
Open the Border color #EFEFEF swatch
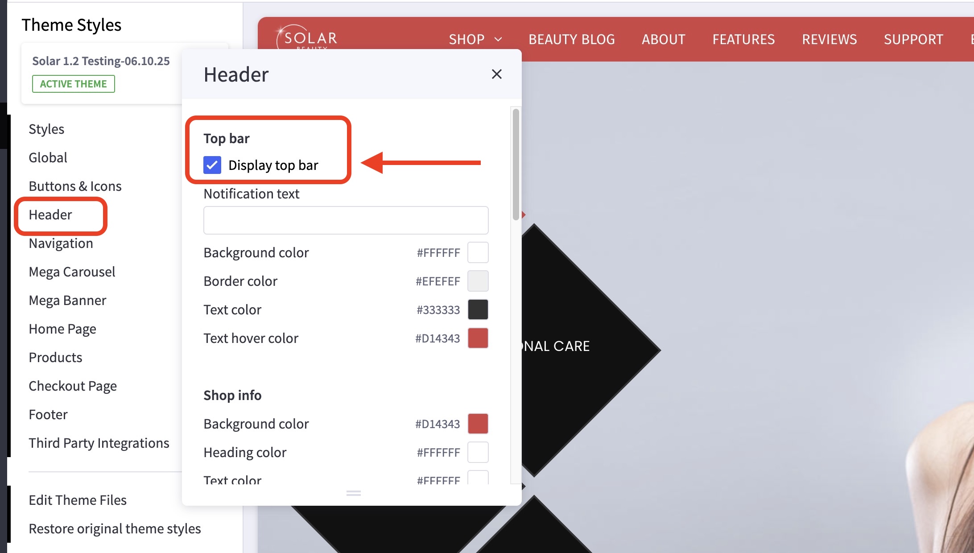coord(478,281)
